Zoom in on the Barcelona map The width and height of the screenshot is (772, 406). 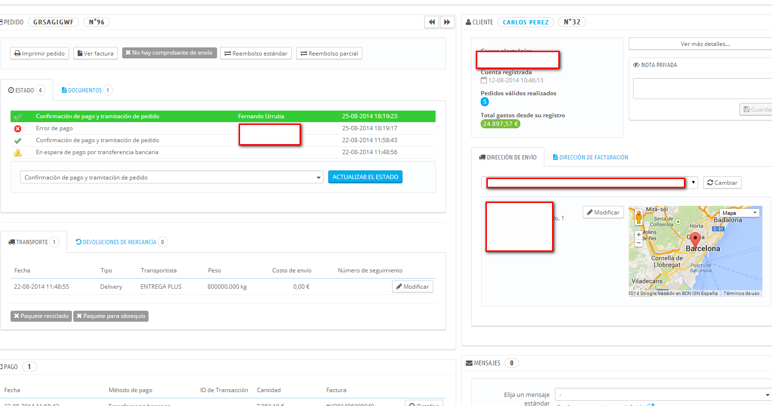click(639, 235)
